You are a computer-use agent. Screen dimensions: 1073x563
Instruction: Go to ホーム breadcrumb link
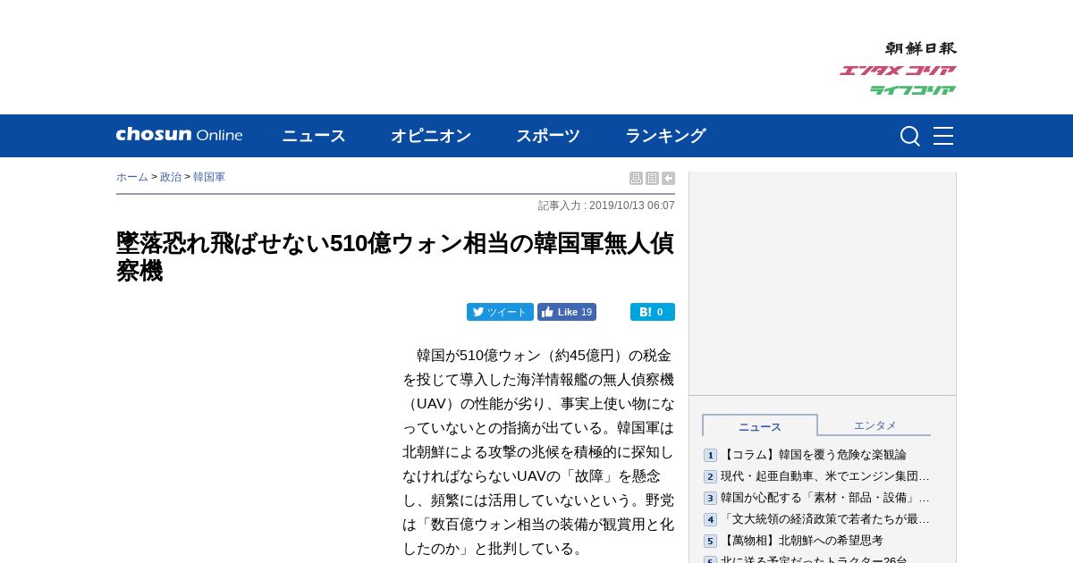tap(132, 177)
